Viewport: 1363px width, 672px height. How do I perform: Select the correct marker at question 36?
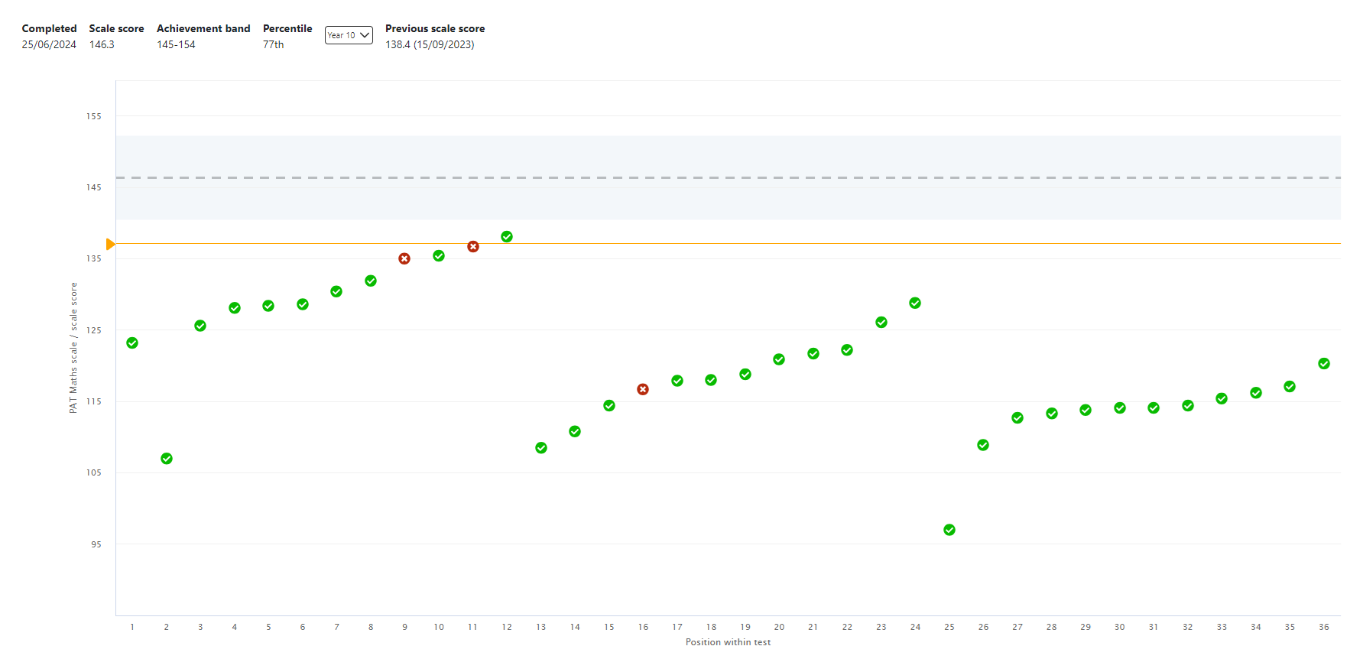point(1324,364)
